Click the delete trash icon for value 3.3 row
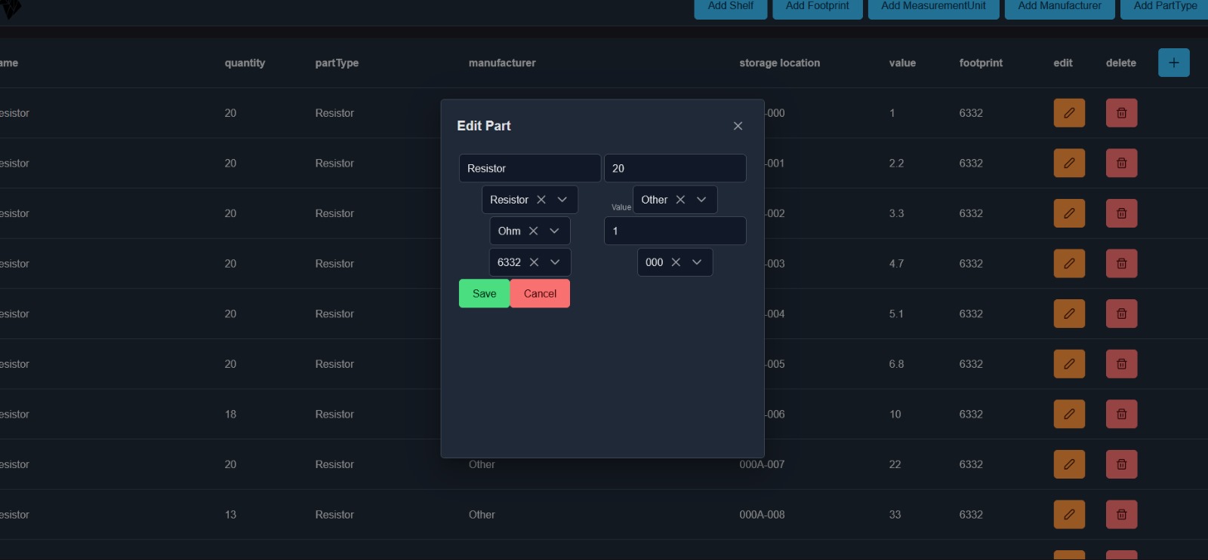Image resolution: width=1208 pixels, height=560 pixels. tap(1121, 213)
